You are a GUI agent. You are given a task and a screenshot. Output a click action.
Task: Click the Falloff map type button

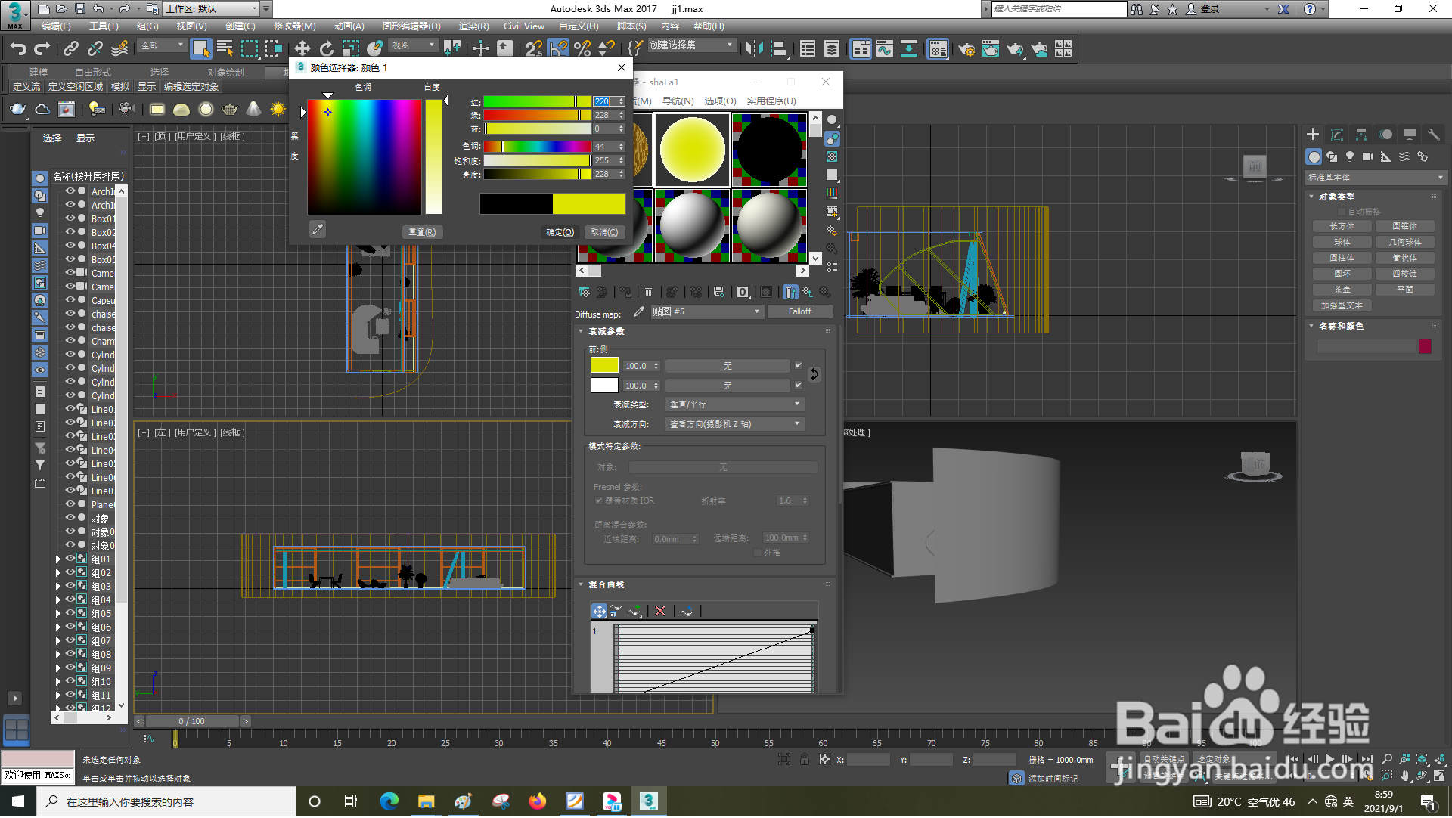(x=799, y=311)
